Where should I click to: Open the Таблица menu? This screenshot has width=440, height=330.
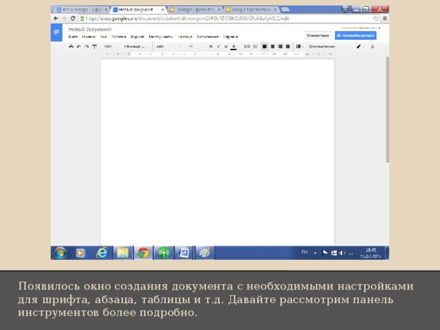click(x=185, y=36)
